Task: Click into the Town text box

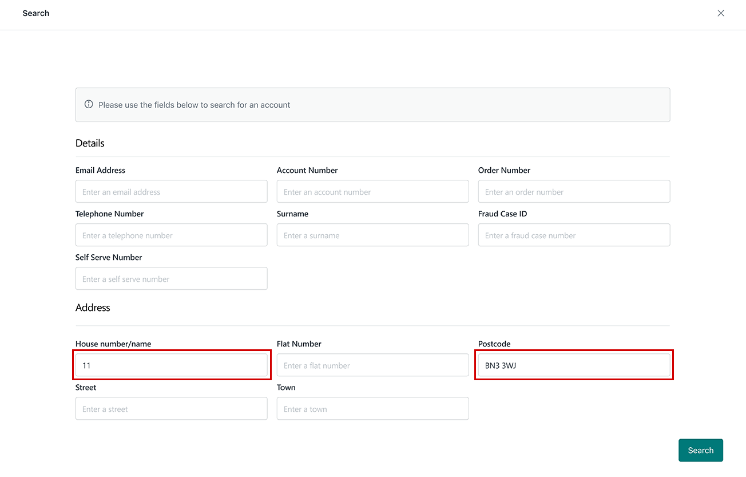Action: point(372,409)
